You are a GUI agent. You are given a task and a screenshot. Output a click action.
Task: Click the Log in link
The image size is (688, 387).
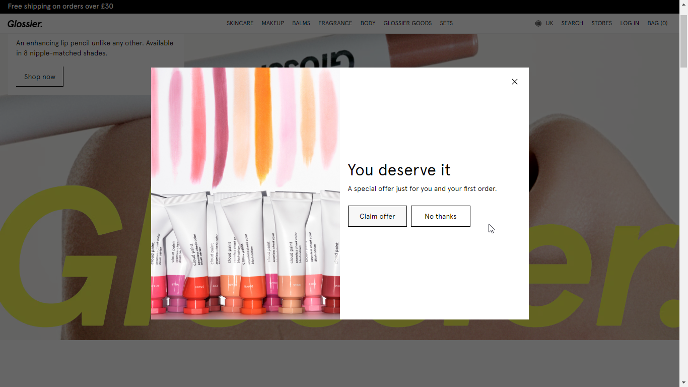tap(630, 23)
